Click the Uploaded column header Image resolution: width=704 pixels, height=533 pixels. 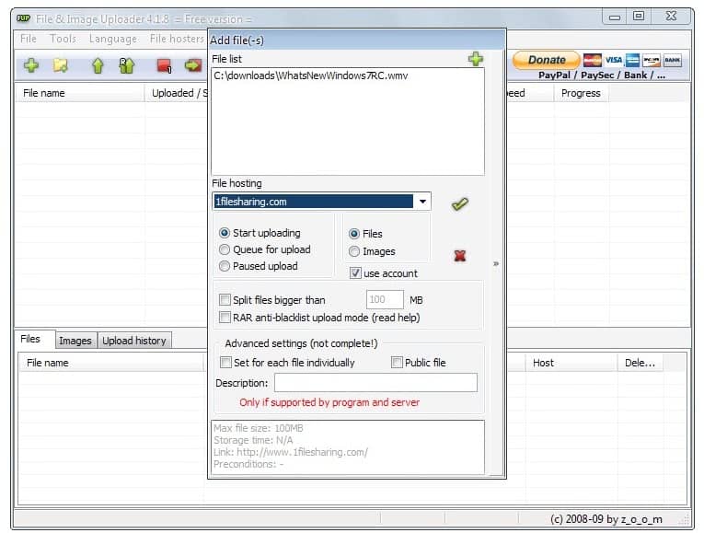pos(178,93)
